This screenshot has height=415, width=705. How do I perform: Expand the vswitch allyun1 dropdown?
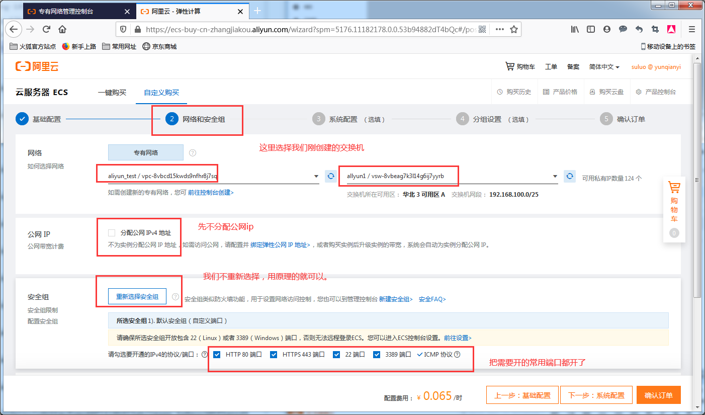coord(555,176)
